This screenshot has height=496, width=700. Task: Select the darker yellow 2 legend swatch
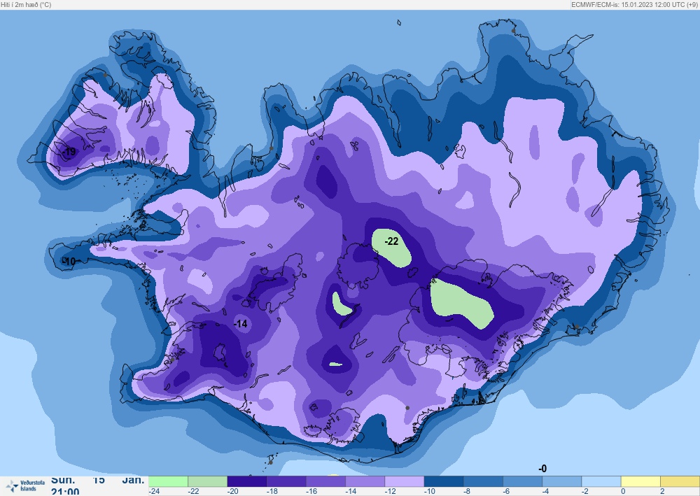(x=680, y=481)
